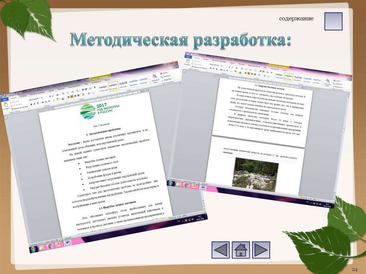
Task: Click Format Painter in left Word window
Action: 20,108
